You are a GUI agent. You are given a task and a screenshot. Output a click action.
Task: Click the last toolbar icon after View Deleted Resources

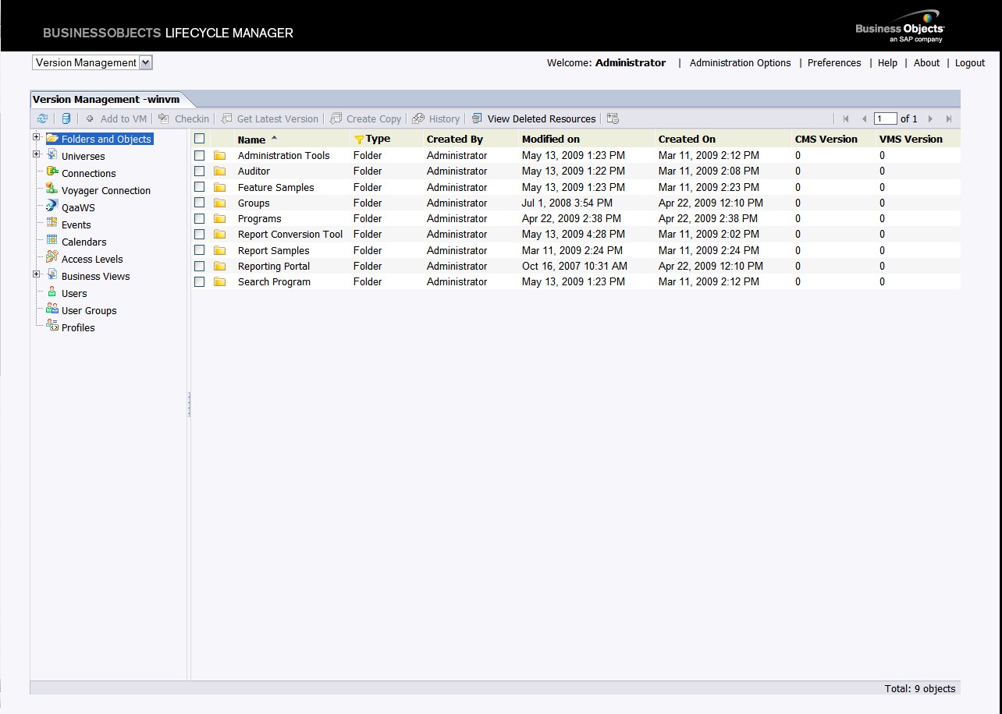pos(613,118)
